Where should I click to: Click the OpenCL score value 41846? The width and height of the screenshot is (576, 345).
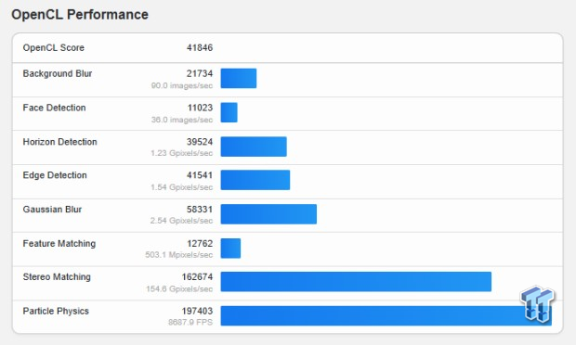coord(200,47)
